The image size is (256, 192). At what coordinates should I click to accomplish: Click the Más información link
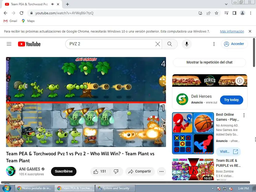[232, 31]
